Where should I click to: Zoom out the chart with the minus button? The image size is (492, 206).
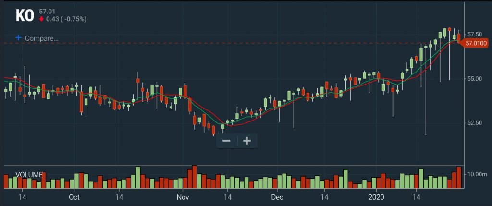click(x=226, y=141)
